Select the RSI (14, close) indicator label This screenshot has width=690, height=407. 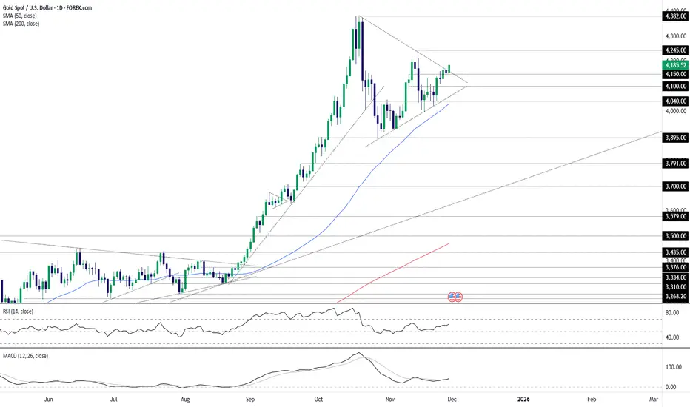[18, 312]
